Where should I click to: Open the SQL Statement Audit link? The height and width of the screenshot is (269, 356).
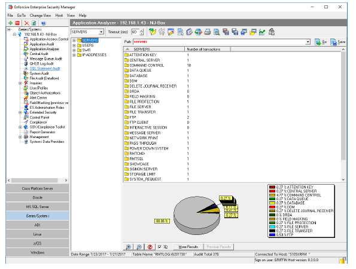(x=45, y=69)
